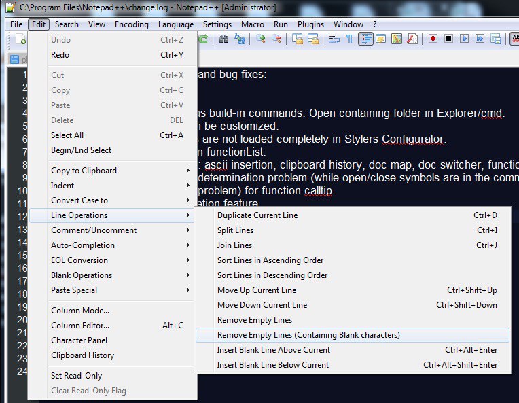Choose Duplicate Current Line

(353, 215)
